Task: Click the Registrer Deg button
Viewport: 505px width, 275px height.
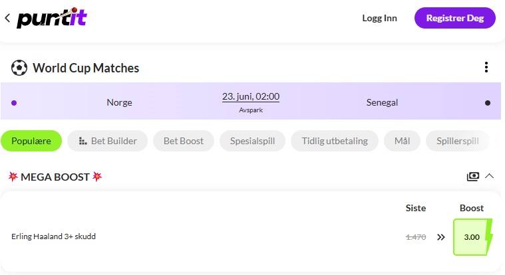Action: click(x=454, y=18)
